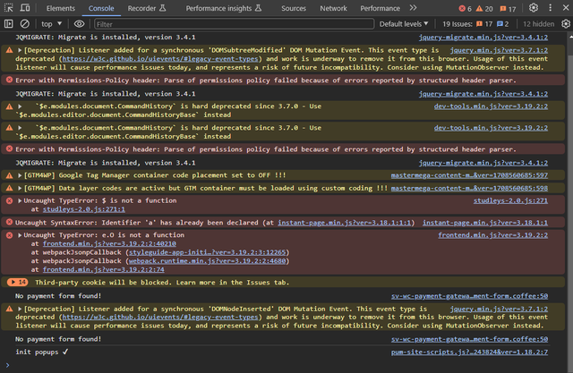
Task: Open first jquery-migrate.min.js source link
Action: click(483, 38)
